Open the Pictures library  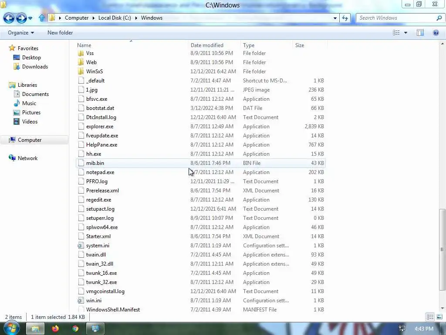(31, 112)
